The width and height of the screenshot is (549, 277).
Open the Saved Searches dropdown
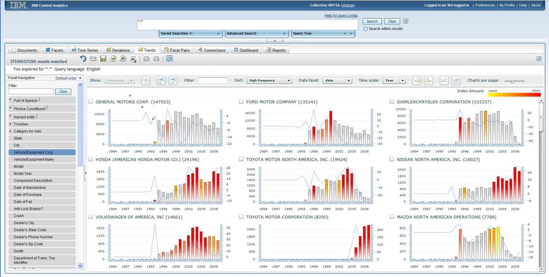pyautogui.click(x=191, y=34)
